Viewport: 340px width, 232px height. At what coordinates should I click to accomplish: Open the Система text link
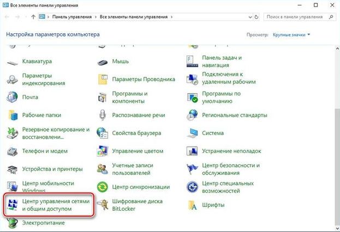213,133
